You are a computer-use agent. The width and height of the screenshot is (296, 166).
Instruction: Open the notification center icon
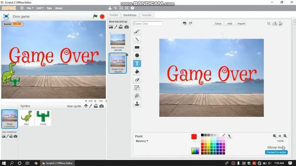290,163
